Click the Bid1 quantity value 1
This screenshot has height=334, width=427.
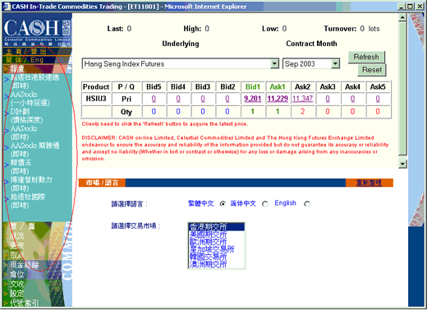[x=253, y=112]
